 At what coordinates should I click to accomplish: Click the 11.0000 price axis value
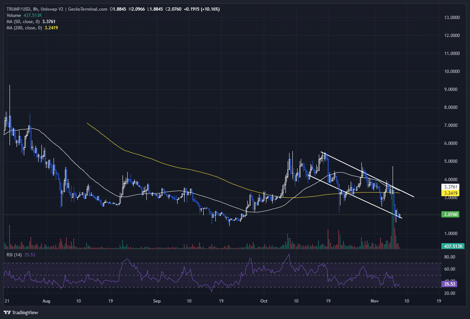pyautogui.click(x=451, y=54)
